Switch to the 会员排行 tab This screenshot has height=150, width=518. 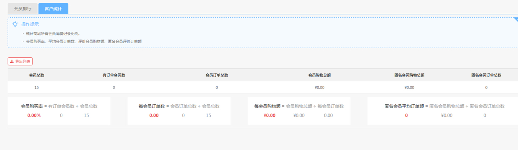[x=23, y=9]
